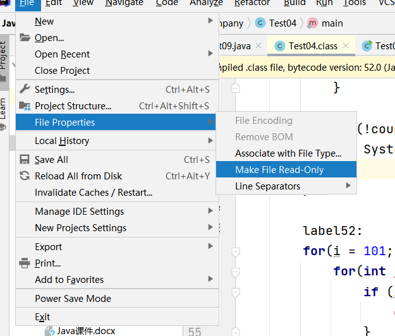This screenshot has height=336, width=395.
Task: Click the Test04 breadcrumb label
Action: pos(283,23)
